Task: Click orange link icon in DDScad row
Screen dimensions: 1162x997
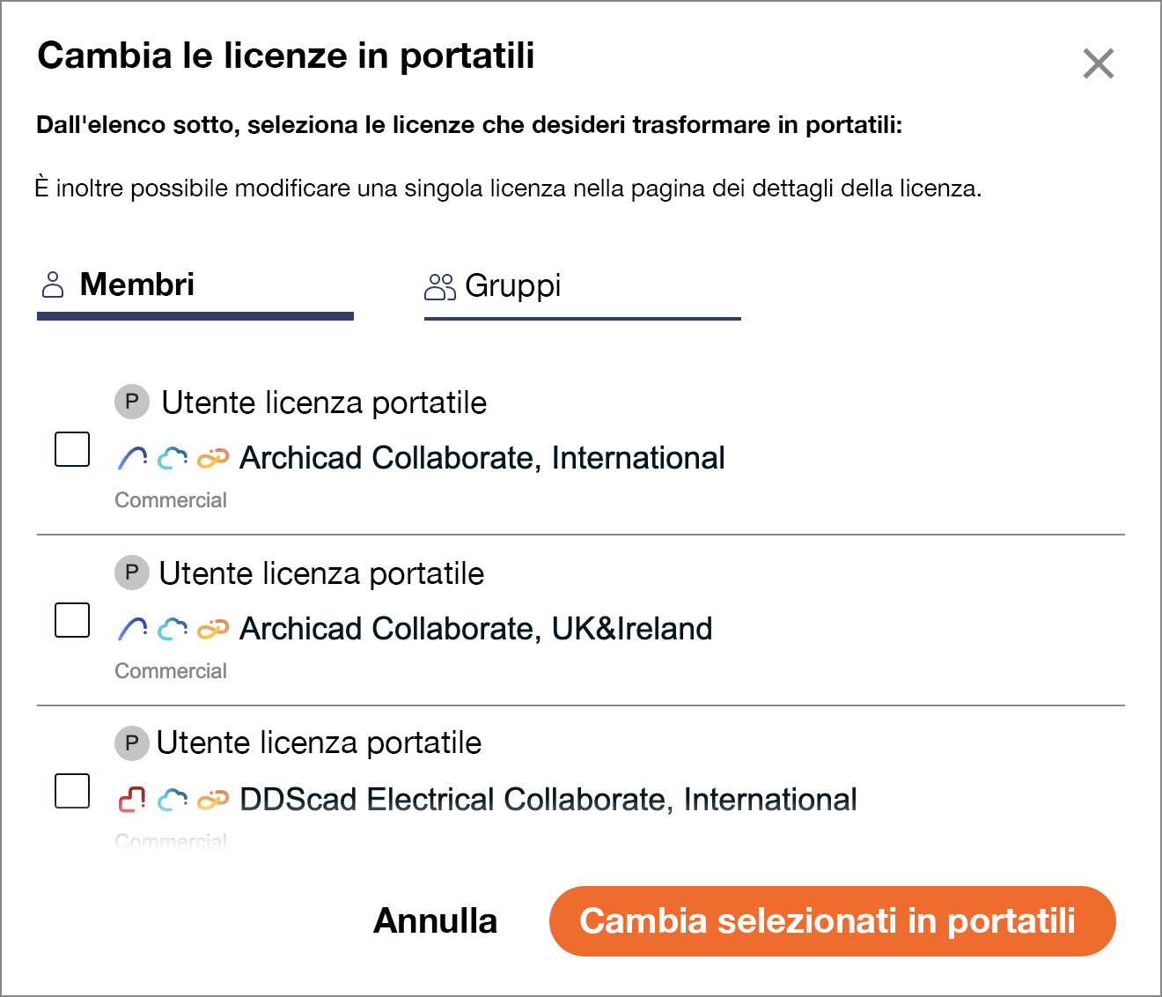Action: tap(213, 800)
